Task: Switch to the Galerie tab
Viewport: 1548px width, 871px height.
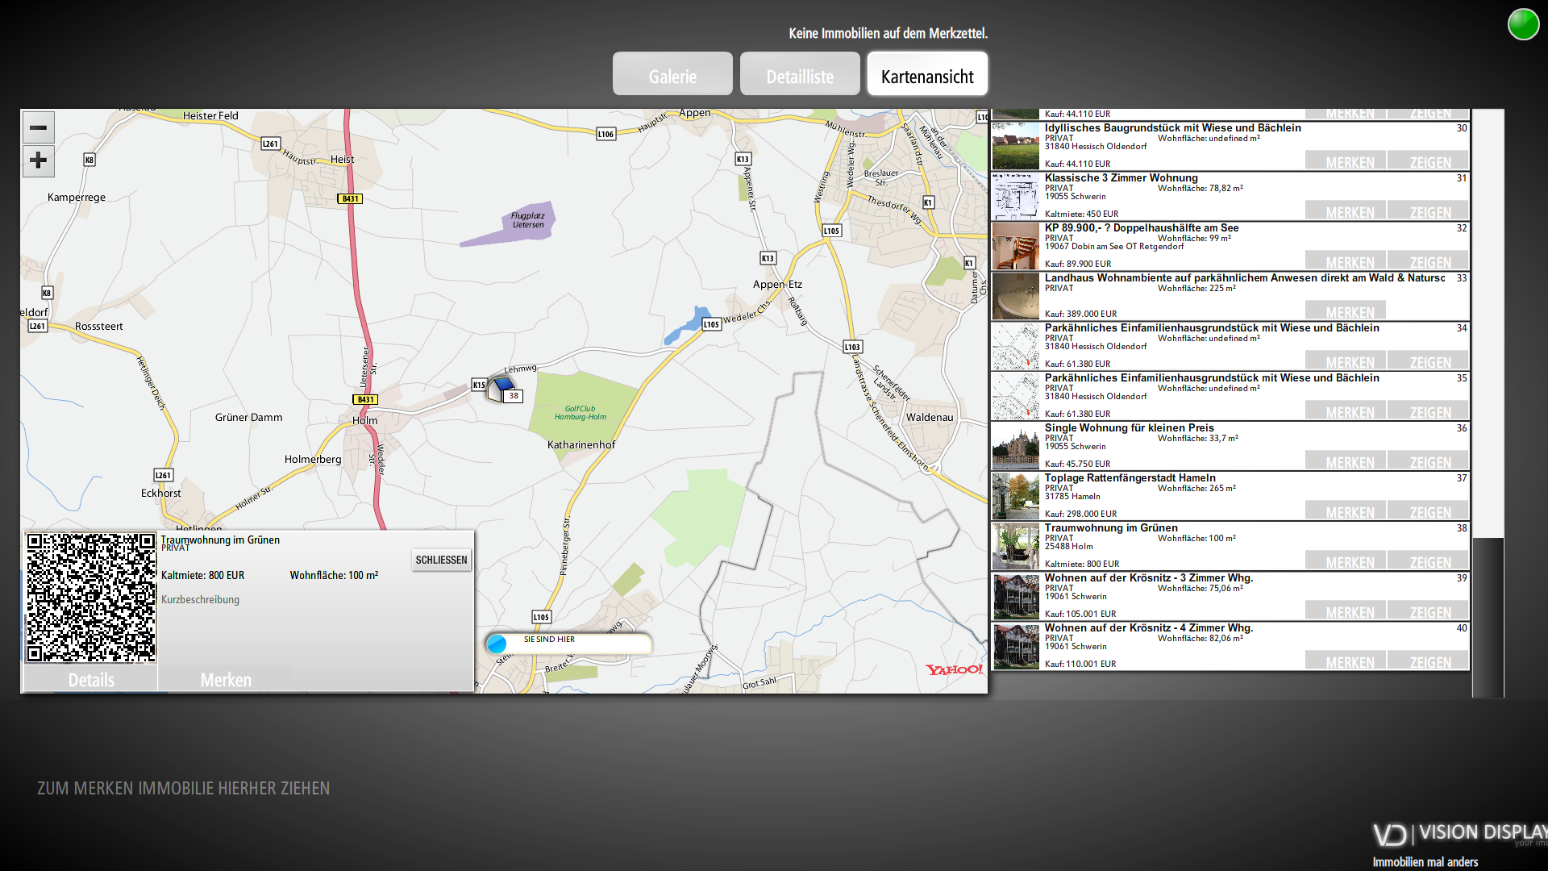Action: click(x=672, y=75)
